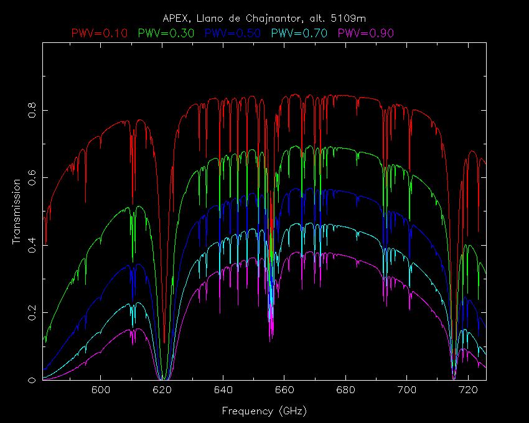Click bottom of deep absorption dip near 620
The width and height of the screenshot is (529, 423).
[164, 378]
